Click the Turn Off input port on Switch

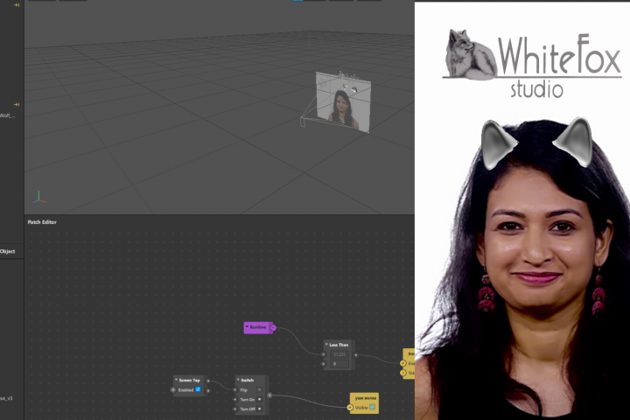235,409
